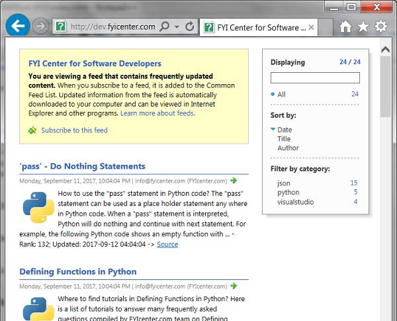Click the visualstudio count 4

355,202
